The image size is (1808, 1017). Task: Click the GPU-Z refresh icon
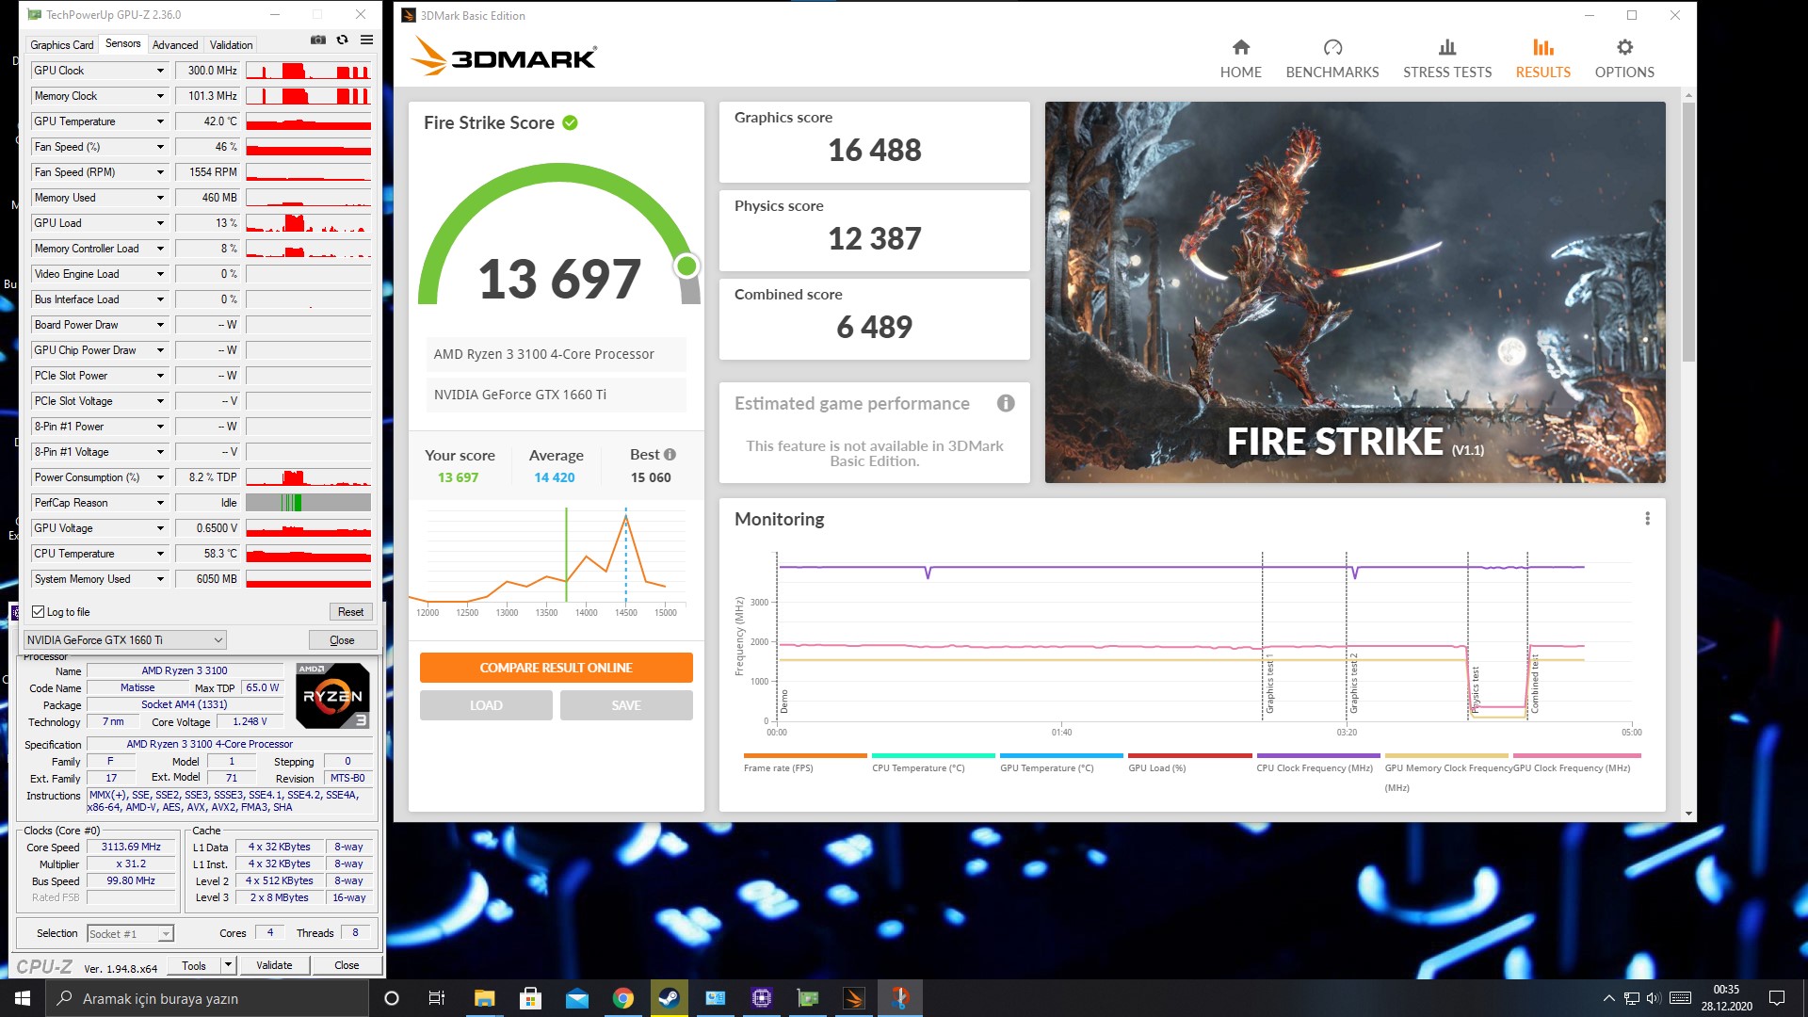[x=343, y=40]
